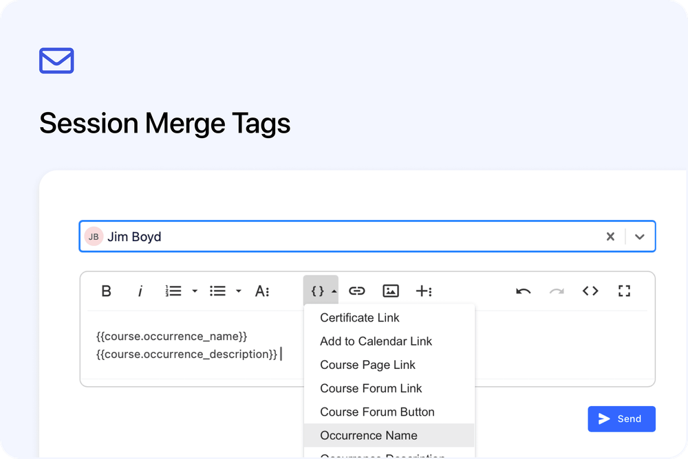Insert a hyperlink
The image size is (688, 459).
pyautogui.click(x=357, y=291)
